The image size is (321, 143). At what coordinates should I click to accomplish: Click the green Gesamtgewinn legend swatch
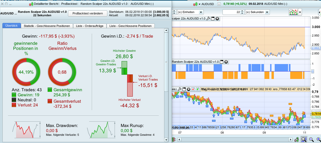50,90
